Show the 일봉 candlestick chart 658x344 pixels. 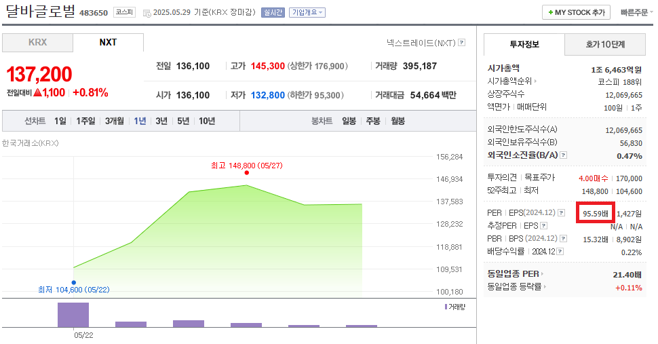click(349, 121)
